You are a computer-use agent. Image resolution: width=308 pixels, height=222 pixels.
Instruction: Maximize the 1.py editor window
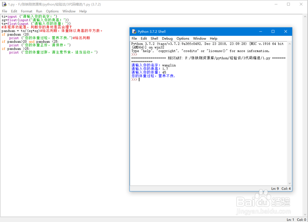point(288,4)
